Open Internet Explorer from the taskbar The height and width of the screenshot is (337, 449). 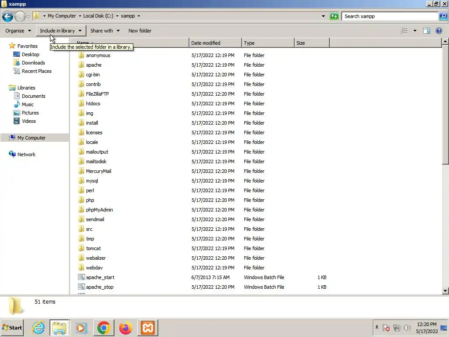pos(39,327)
